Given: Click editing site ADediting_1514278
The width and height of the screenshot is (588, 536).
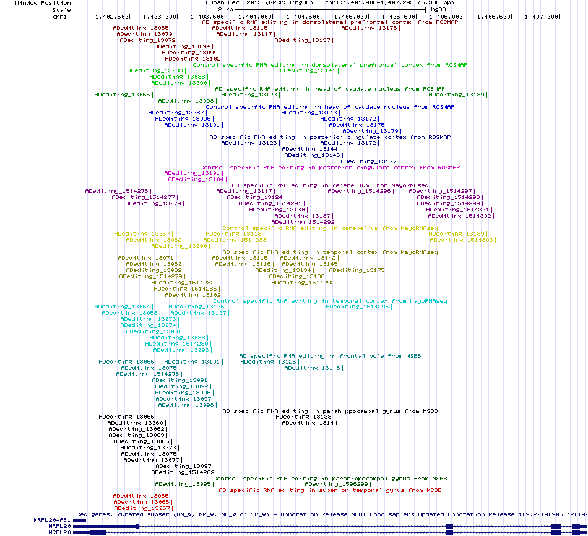Looking at the screenshot, I should coord(149,375).
